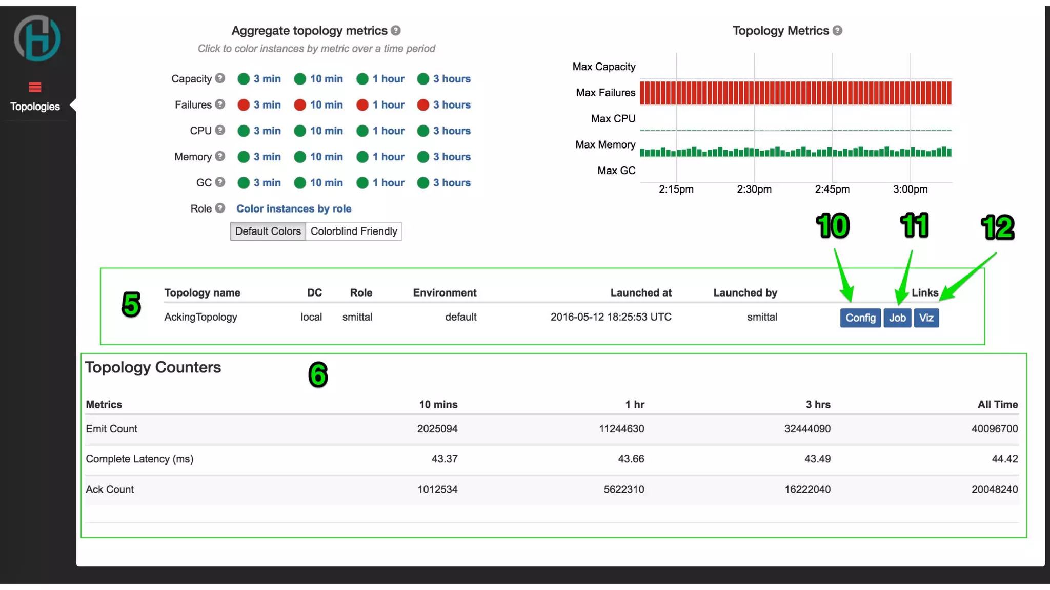Screen dimensions: 1050x590
Task: Click help icon next to Topology Metrics title
Action: tap(837, 31)
